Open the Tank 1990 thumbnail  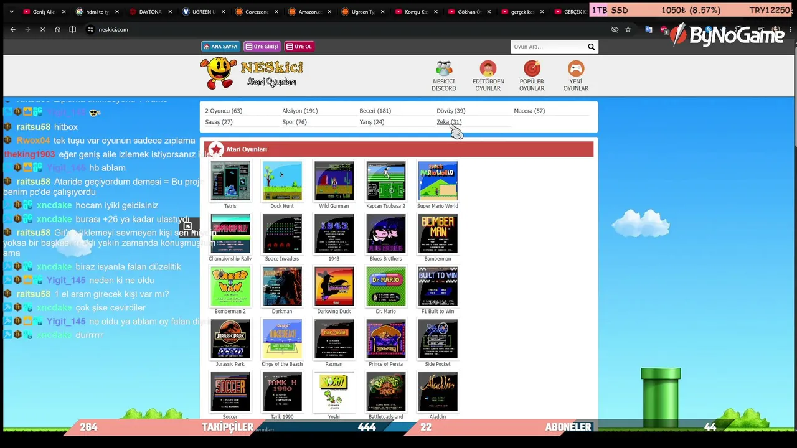[282, 392]
